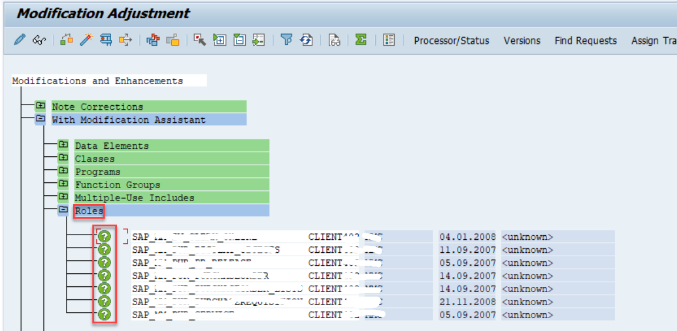677x331 pixels.
Task: Click the select-with-cursor arrow icon
Action: click(199, 40)
